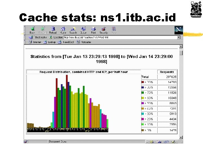Click the Netscape N logo
The height and width of the screenshot is (152, 203).
(x=179, y=30)
